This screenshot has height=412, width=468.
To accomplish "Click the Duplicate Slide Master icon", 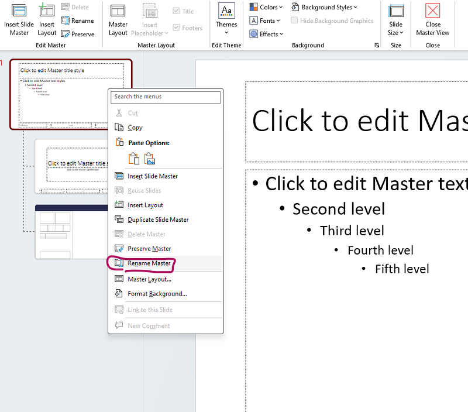I will tap(119, 219).
